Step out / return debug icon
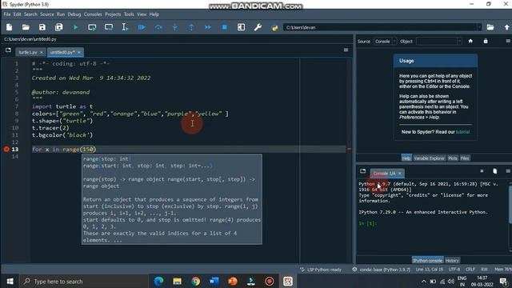The height and width of the screenshot is (288, 512). click(x=191, y=27)
